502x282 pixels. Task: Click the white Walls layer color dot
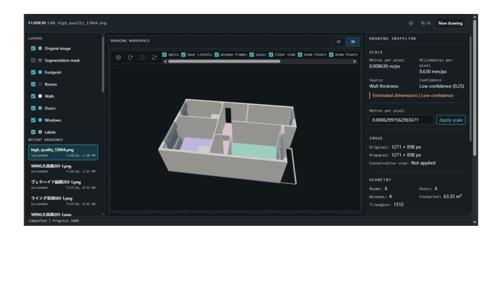[40, 96]
